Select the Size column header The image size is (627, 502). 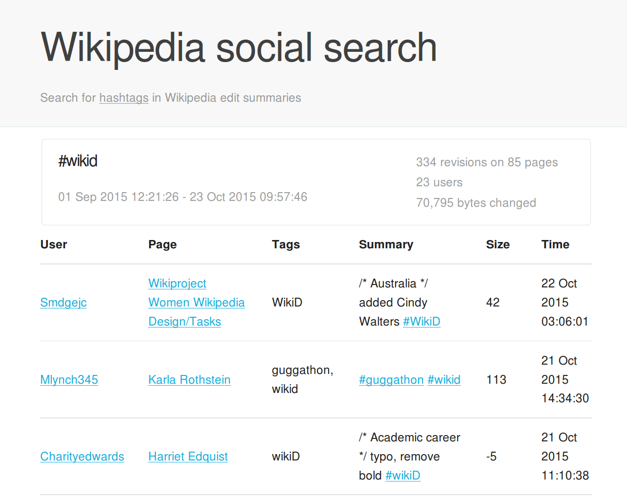[498, 244]
